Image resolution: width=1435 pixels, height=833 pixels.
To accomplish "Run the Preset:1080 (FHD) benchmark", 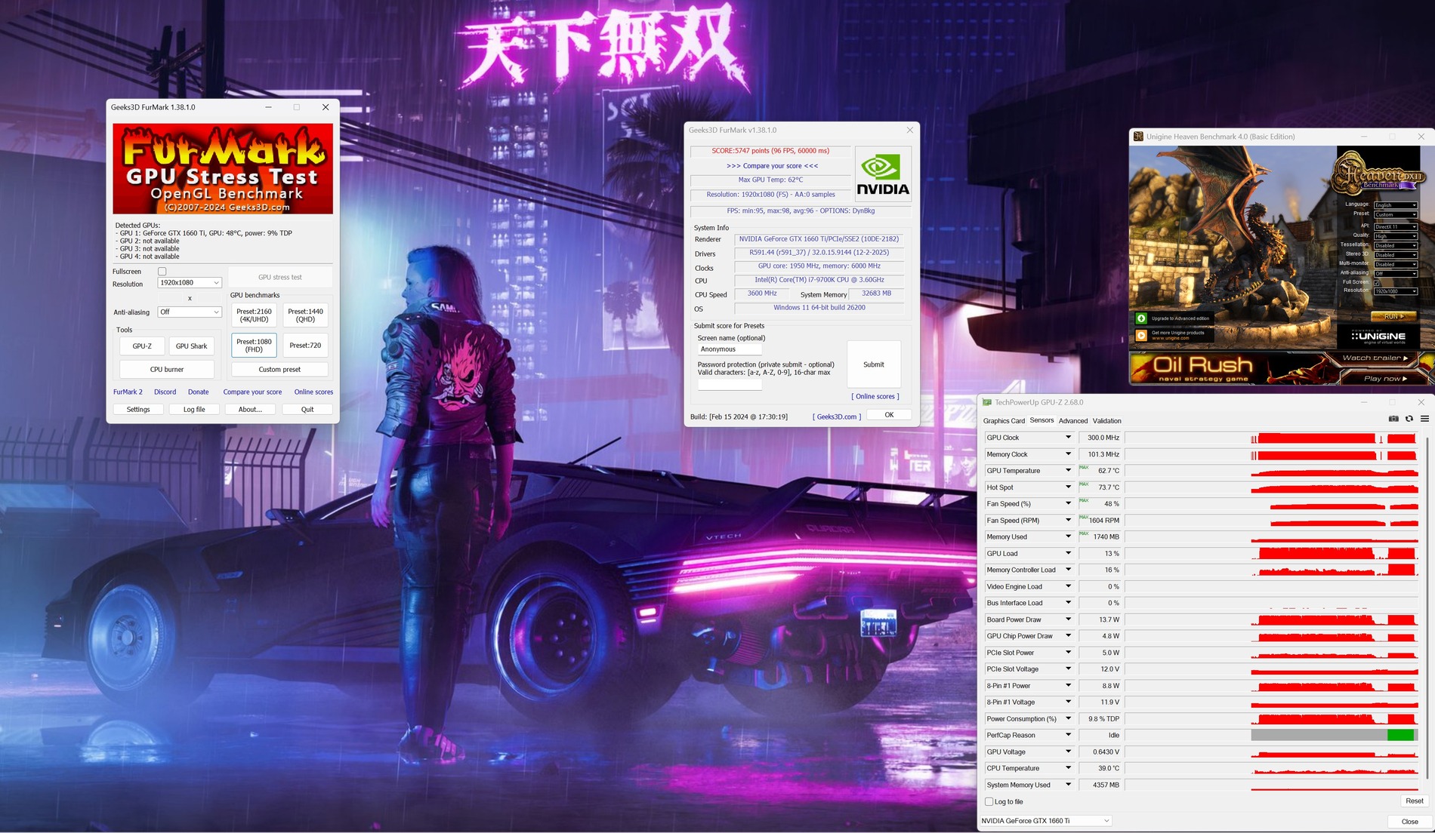I will click(254, 346).
